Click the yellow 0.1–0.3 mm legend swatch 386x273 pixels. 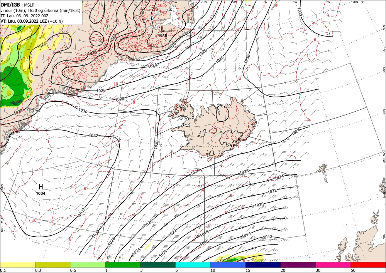click(17, 265)
